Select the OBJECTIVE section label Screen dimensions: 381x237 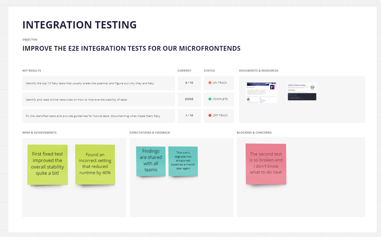30,39
